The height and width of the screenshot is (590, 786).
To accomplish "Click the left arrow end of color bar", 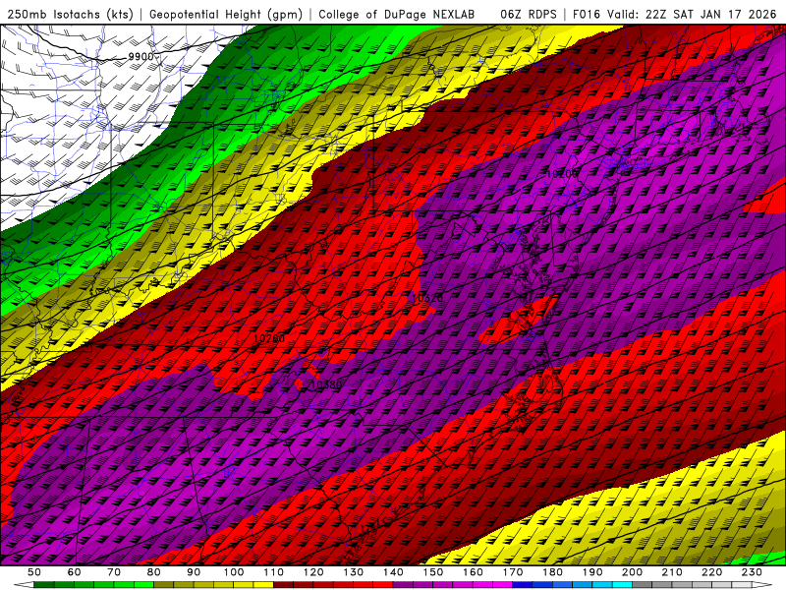I will coord(24,585).
